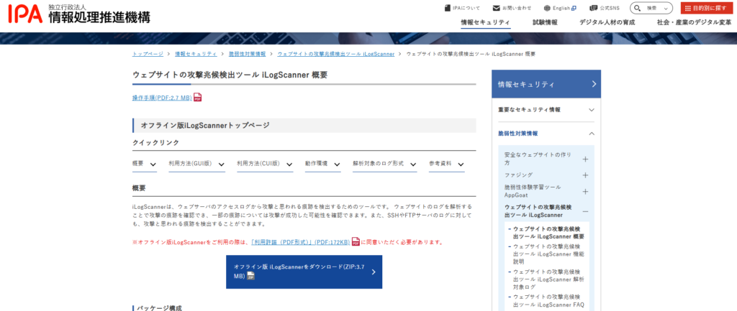This screenshot has width=737, height=311.
Task: Click the オフライン版iLogScannerトップページ heading
Action: (x=205, y=125)
